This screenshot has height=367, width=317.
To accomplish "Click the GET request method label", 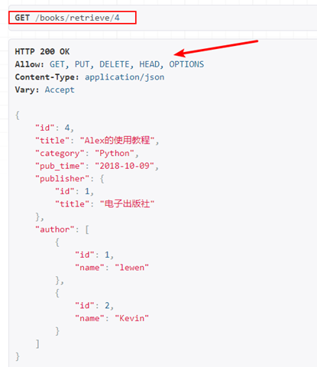I will click(22, 18).
